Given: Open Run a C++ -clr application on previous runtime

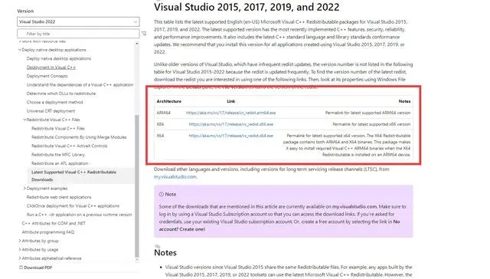Looking at the screenshot, I should pos(80,215).
